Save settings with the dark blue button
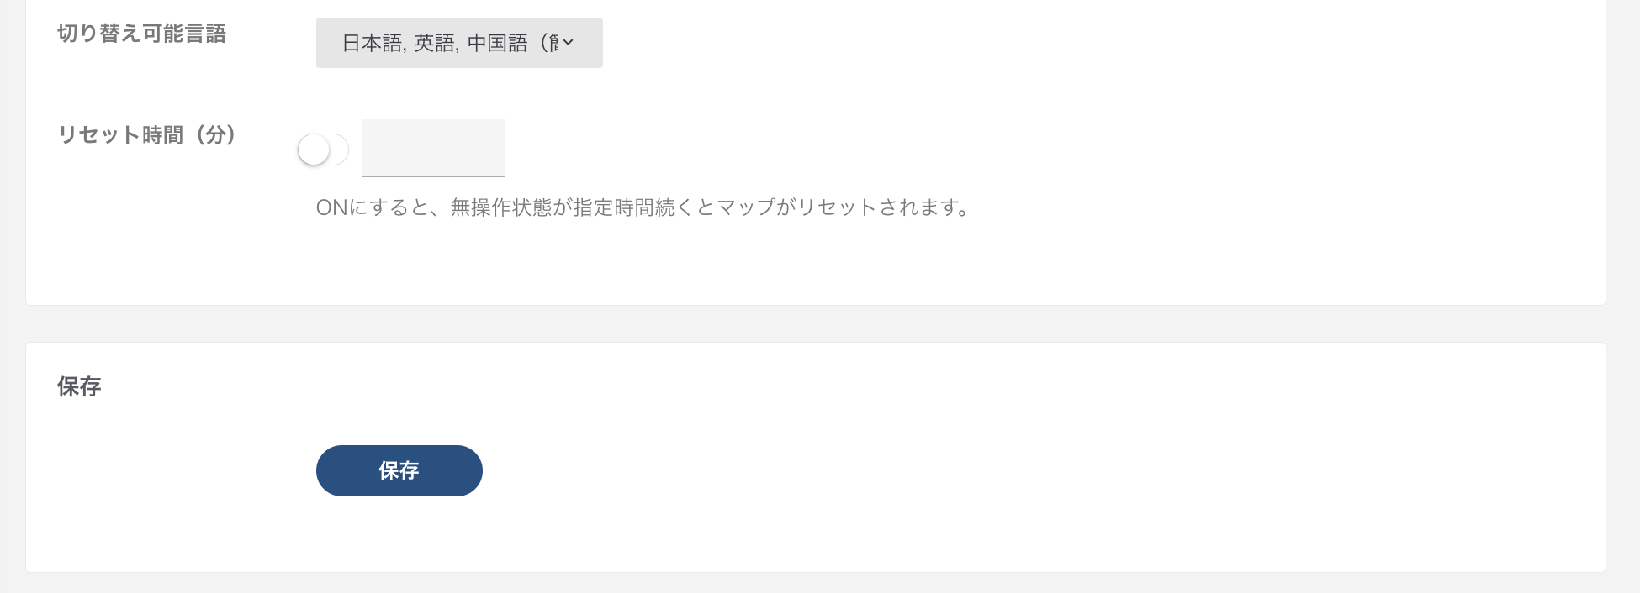The height and width of the screenshot is (593, 1640). [x=399, y=470]
